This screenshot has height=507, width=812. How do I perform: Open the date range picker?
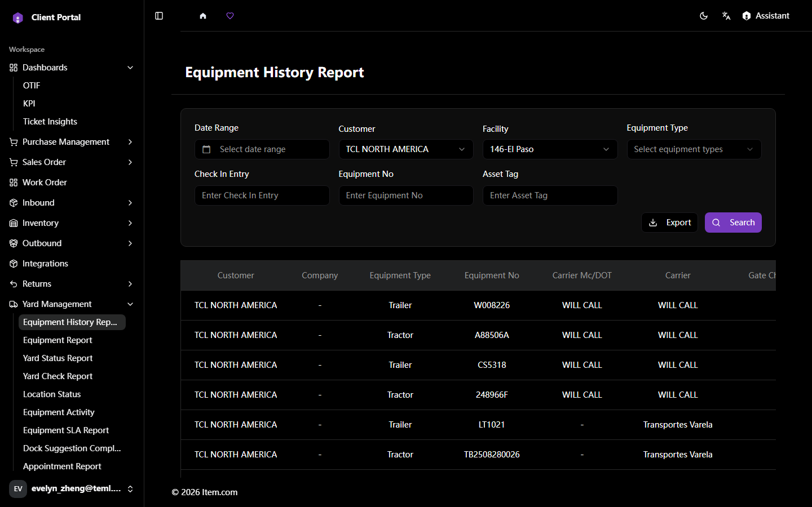click(262, 149)
